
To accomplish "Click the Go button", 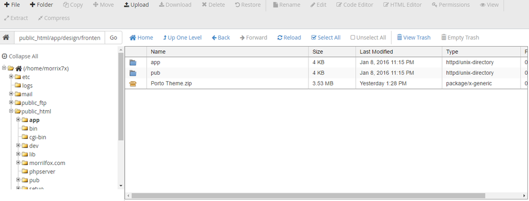I will click(x=113, y=38).
